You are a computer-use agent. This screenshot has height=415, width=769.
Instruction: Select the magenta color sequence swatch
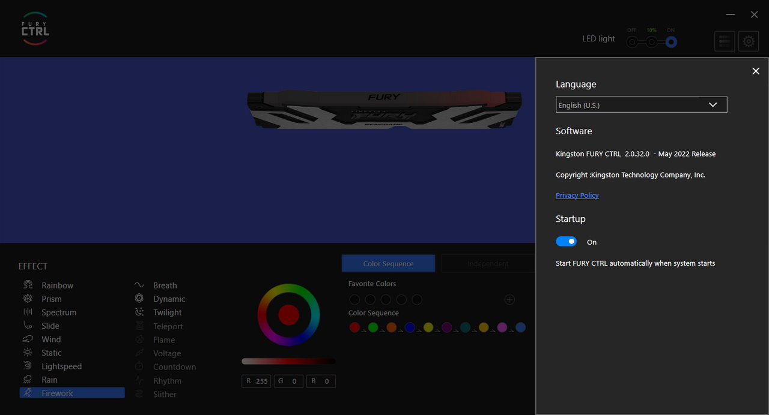coord(502,327)
